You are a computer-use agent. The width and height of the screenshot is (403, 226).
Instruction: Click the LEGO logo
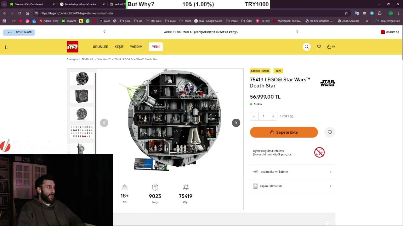coord(72,47)
